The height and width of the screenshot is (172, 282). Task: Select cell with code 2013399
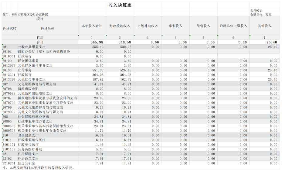9,79
